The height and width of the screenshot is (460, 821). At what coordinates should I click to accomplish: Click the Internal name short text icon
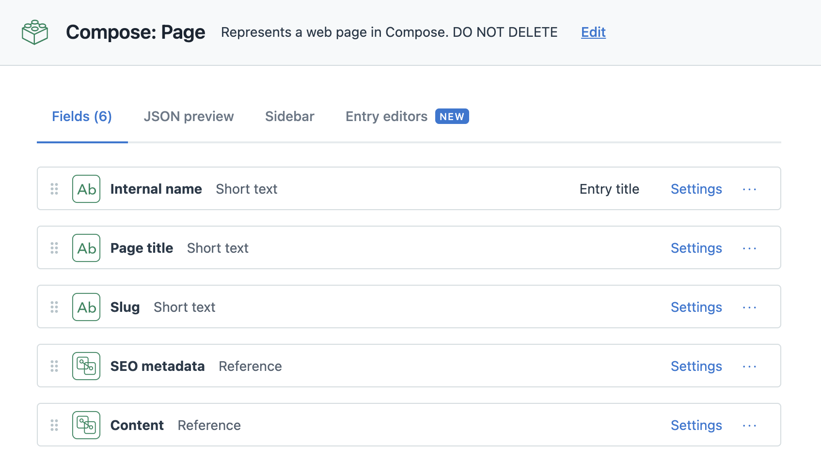[86, 189]
